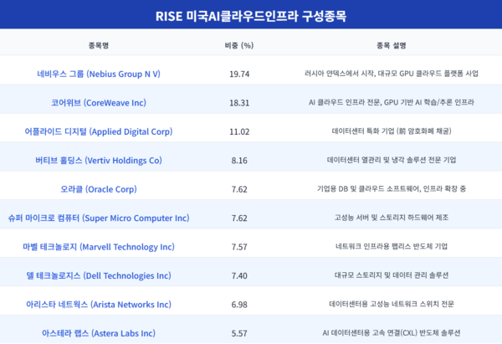Click CoreWeave's AI 클라우드 인프라 description text
Viewport: 502px width, 344px height.
[392, 102]
